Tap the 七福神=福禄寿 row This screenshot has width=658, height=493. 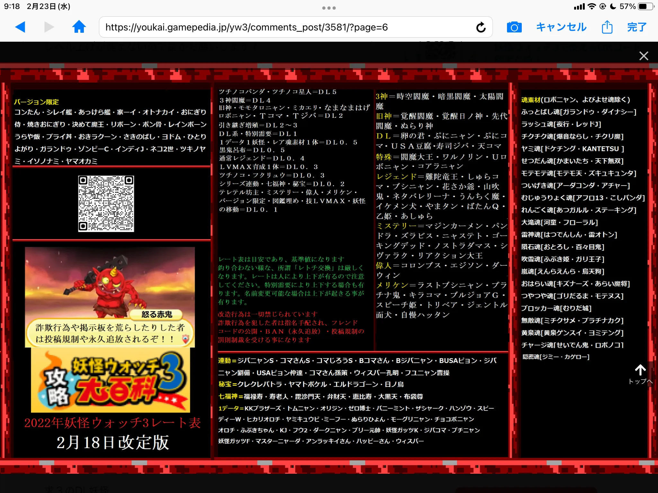tap(320, 396)
